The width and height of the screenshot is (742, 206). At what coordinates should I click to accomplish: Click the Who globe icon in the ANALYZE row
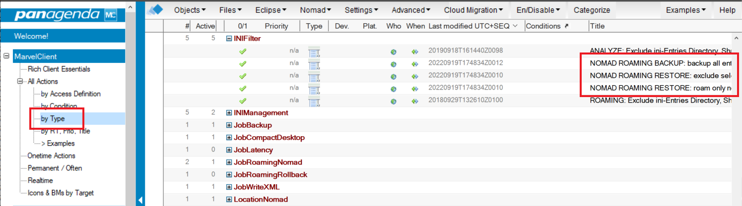pyautogui.click(x=393, y=51)
